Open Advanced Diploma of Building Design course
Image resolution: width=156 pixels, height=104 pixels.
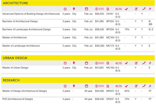tap(30, 13)
